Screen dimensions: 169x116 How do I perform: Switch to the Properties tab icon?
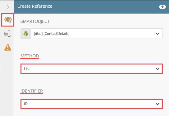[x=8, y=34]
